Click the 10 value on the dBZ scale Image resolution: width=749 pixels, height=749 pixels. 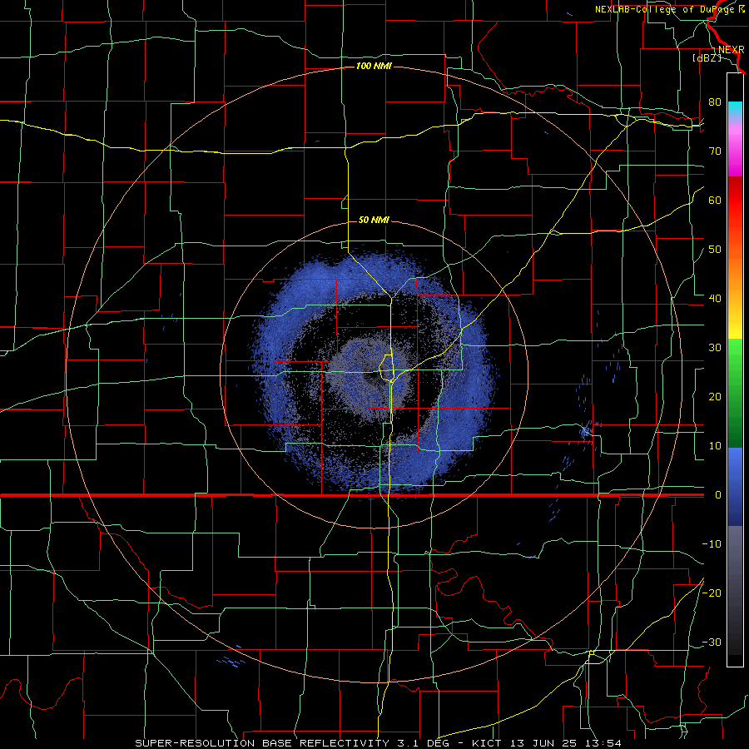pyautogui.click(x=715, y=446)
